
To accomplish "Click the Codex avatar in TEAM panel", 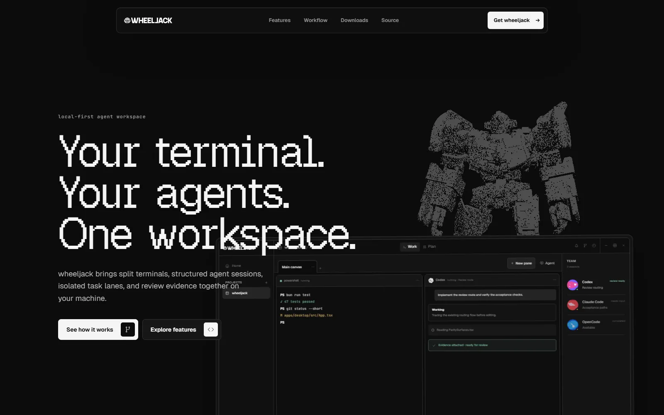I will 573,285.
